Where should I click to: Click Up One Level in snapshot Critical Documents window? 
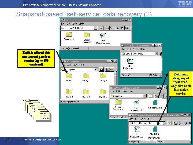pyautogui.click(x=169, y=123)
